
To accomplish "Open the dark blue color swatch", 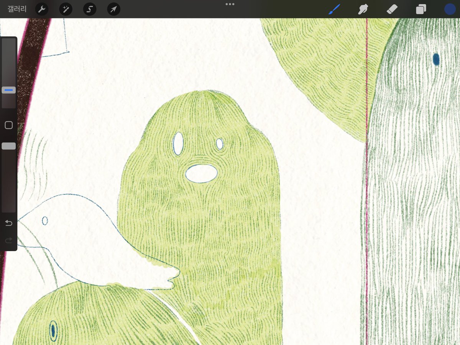I will [450, 9].
